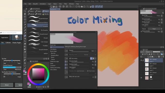Click the color wheel saturation square
This screenshot has width=165, height=93.
click(x=38, y=74)
